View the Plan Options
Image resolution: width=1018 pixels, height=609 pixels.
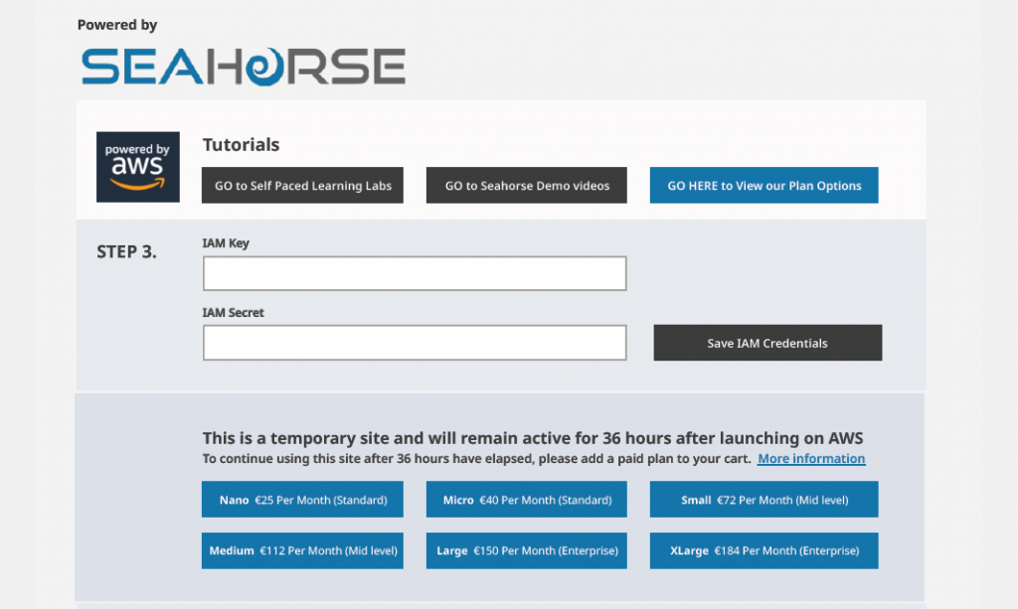click(764, 186)
